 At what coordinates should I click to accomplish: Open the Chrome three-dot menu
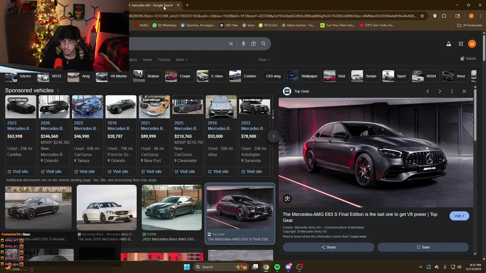(480, 16)
